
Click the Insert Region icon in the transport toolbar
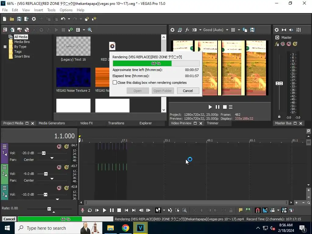coord(248,210)
